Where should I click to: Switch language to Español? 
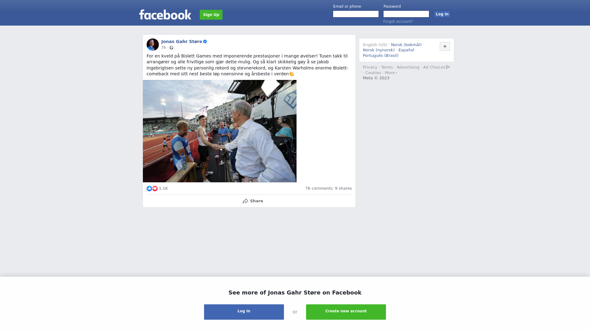(406, 50)
